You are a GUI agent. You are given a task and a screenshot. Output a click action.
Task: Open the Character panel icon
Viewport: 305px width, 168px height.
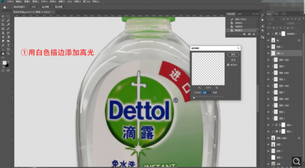pyautogui.click(x=263, y=26)
